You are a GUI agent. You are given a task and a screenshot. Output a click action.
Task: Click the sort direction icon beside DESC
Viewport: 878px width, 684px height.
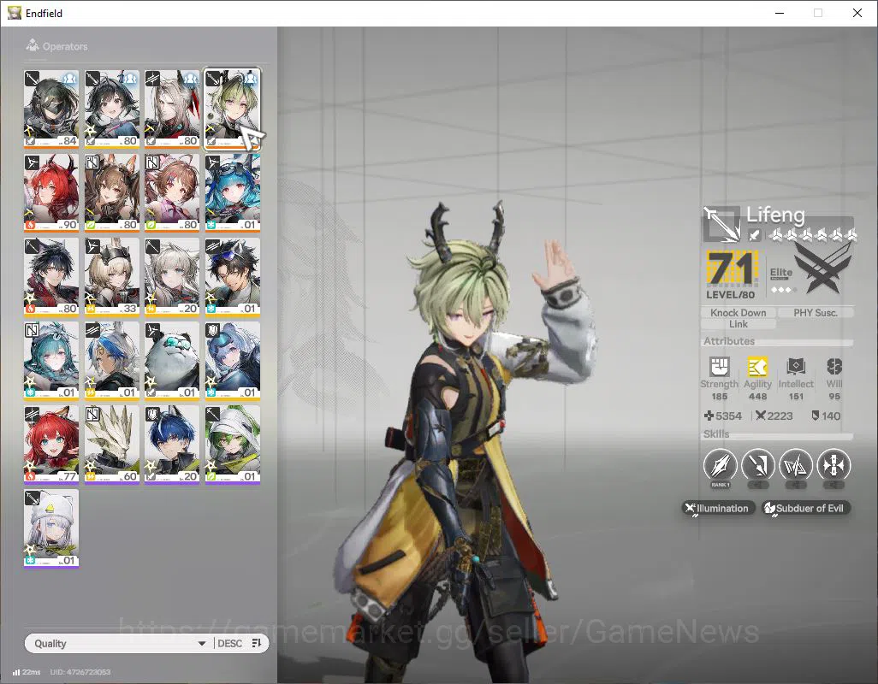[257, 643]
